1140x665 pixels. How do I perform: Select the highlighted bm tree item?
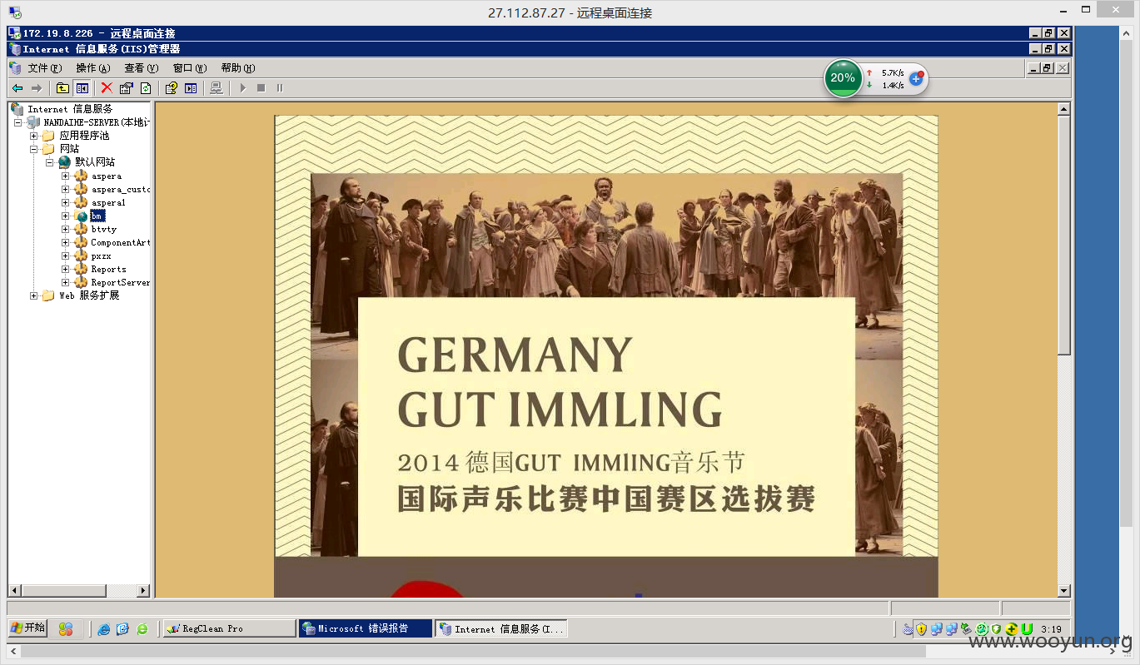(x=97, y=216)
